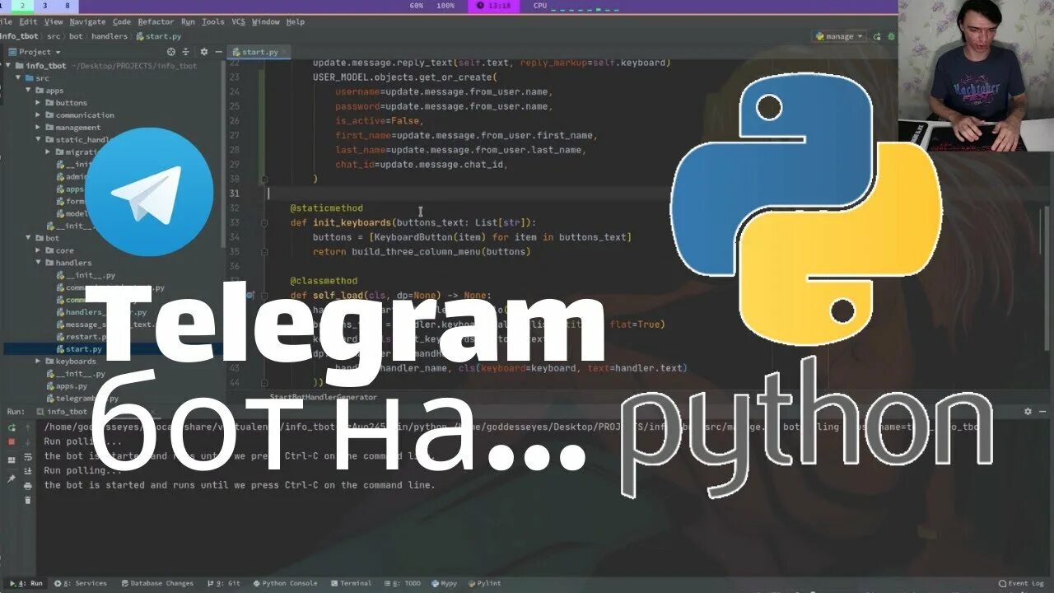Image resolution: width=1054 pixels, height=593 pixels.
Task: Expand the keyboards folder
Action: (x=38, y=362)
